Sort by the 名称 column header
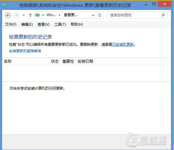Screen dimensions: 174x150 pos(26,61)
